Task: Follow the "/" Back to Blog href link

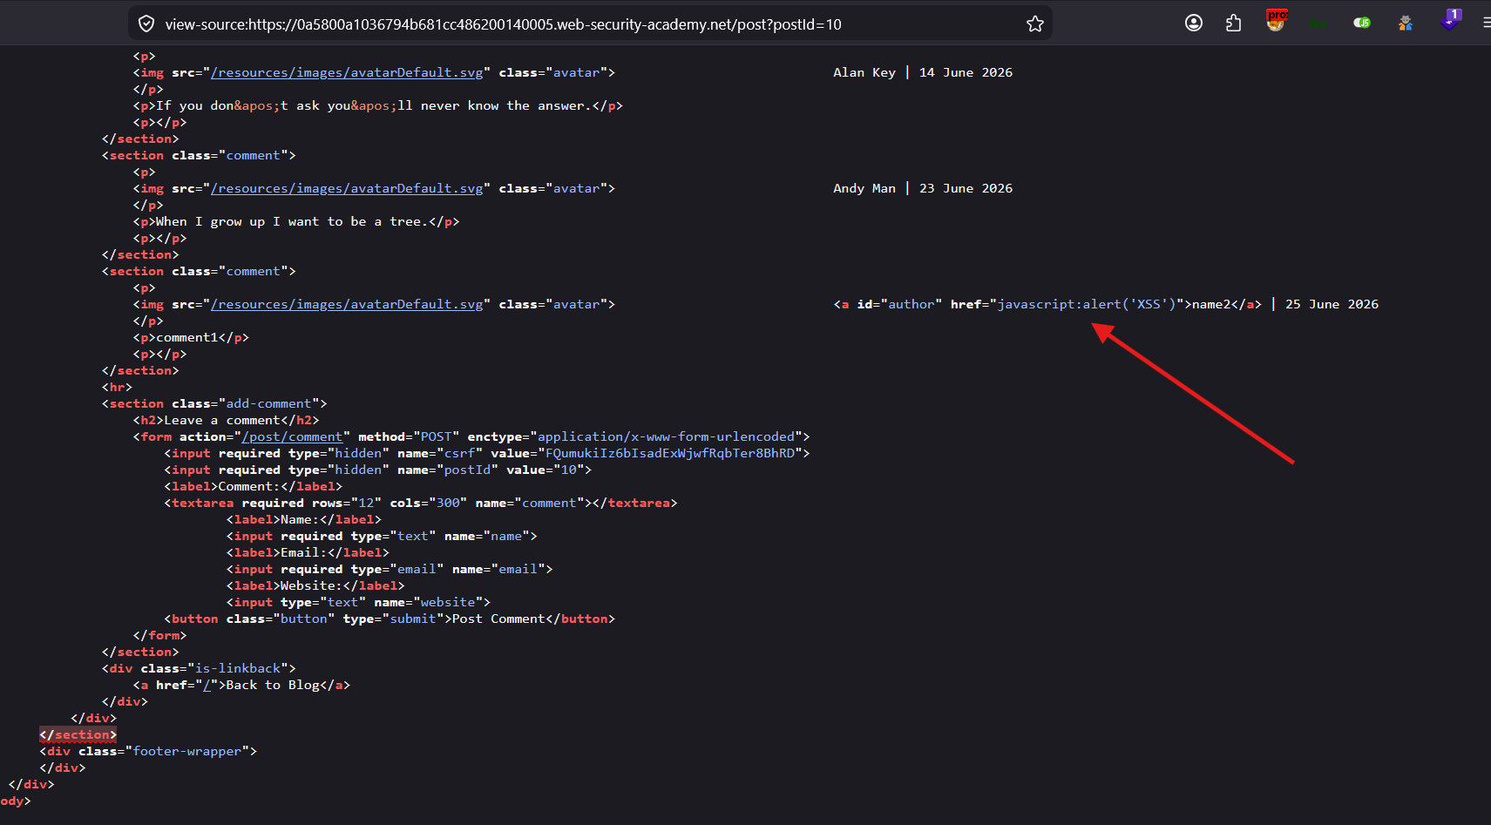Action: (x=207, y=685)
